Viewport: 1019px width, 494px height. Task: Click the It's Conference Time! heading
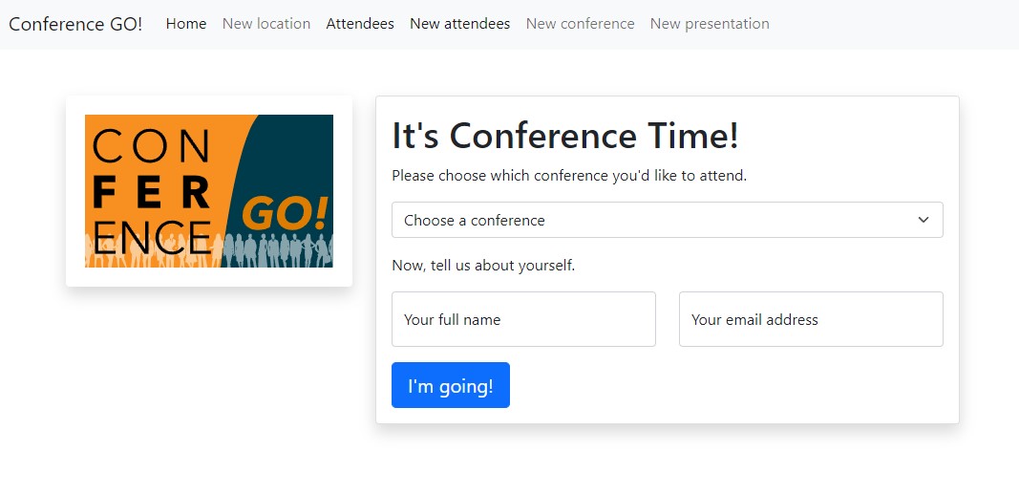tap(565, 136)
